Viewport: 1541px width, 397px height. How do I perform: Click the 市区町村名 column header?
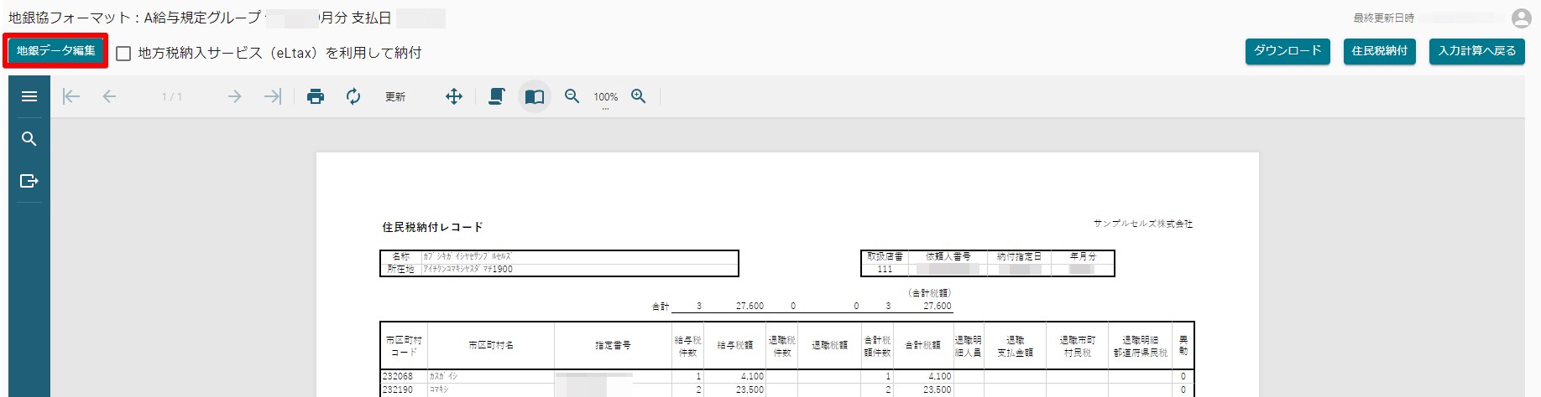pyautogui.click(x=491, y=346)
